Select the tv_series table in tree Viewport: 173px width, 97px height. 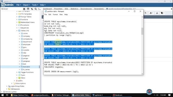click(26, 70)
